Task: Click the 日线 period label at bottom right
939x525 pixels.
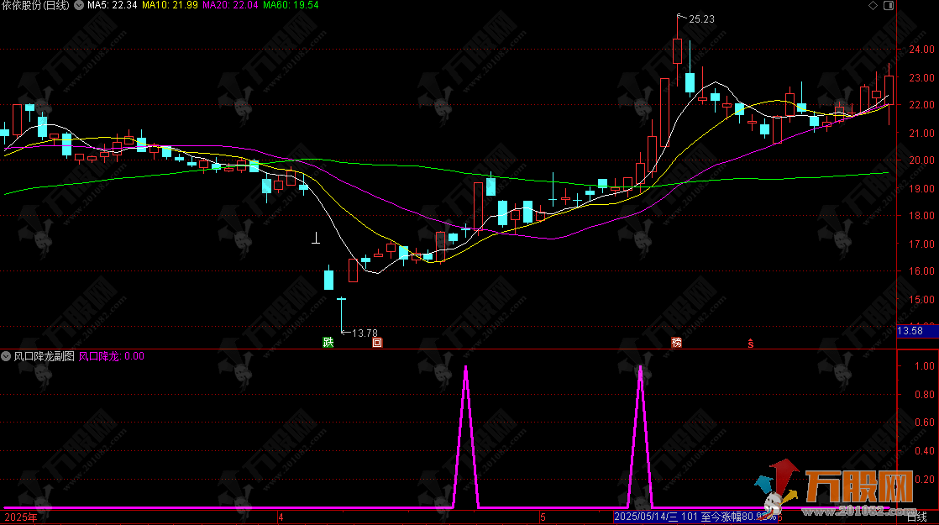Action: point(917,517)
